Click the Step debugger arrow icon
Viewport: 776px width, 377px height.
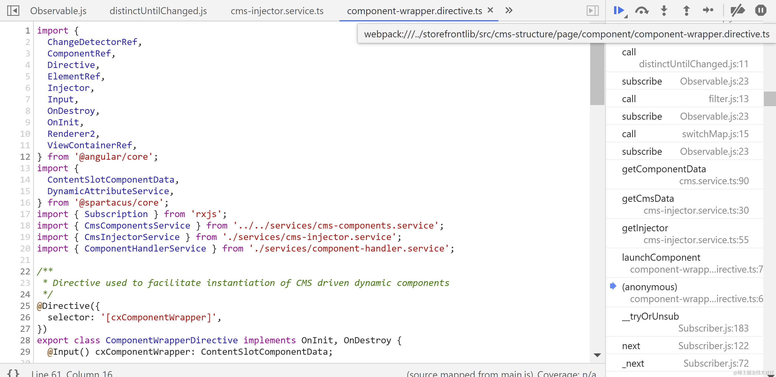708,11
